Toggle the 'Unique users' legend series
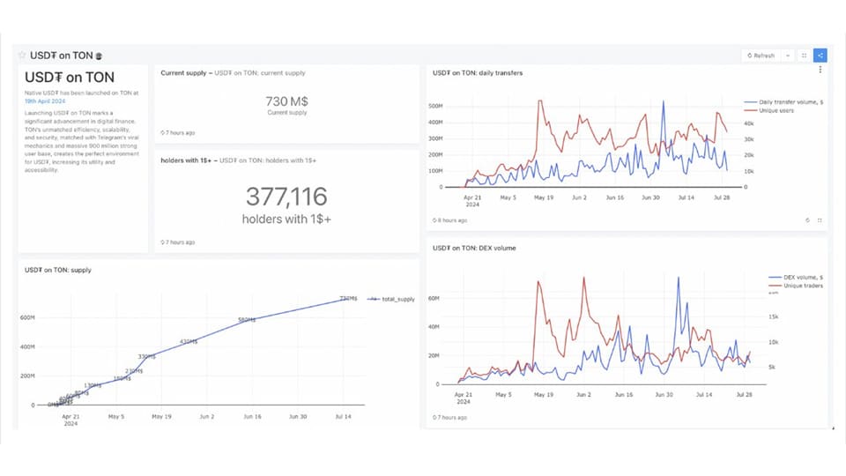This screenshot has width=846, height=476. coord(768,111)
